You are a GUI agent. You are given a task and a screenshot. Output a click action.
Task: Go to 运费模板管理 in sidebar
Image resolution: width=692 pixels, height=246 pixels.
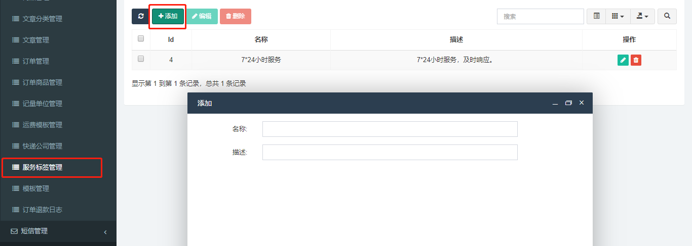coord(43,125)
